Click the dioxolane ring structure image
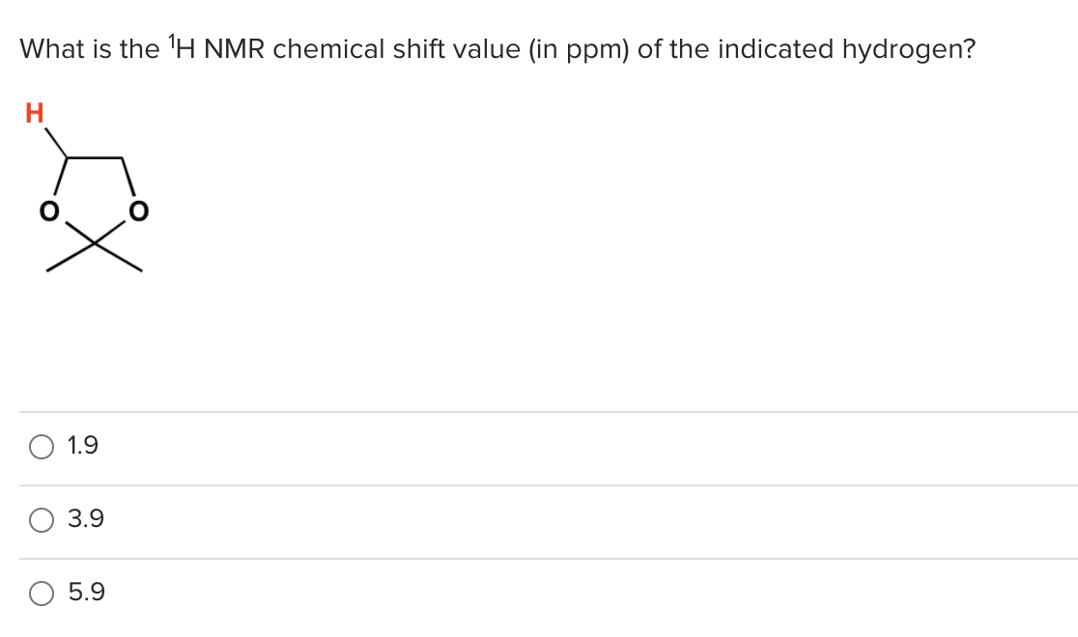The width and height of the screenshot is (1078, 637). click(92, 193)
